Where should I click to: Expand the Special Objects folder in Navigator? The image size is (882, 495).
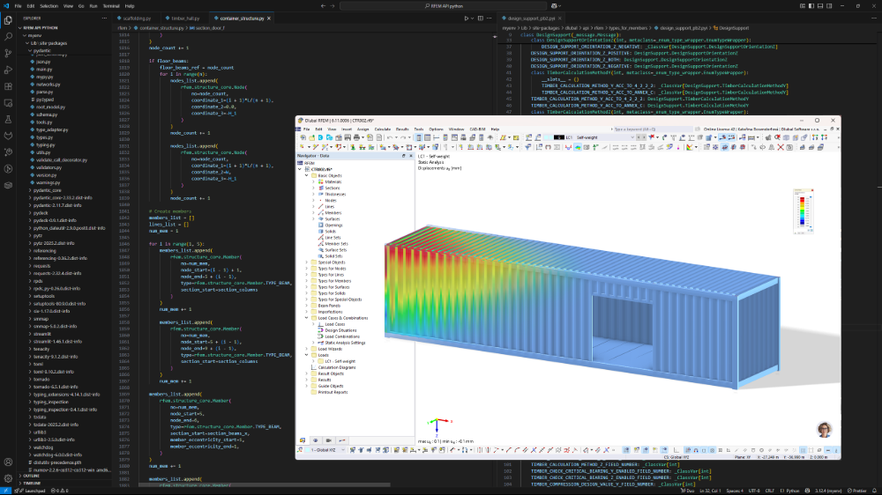[x=307, y=262]
